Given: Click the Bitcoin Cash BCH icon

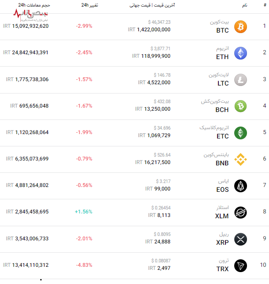Looking at the screenshot, I should coord(240,106).
